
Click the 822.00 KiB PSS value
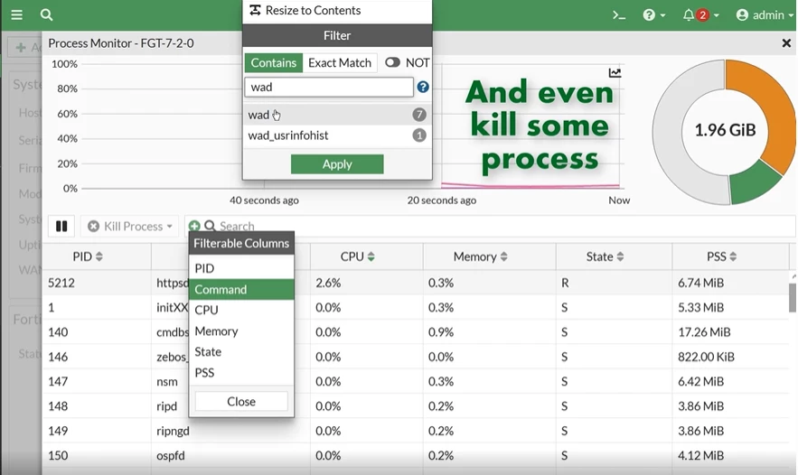tap(706, 357)
